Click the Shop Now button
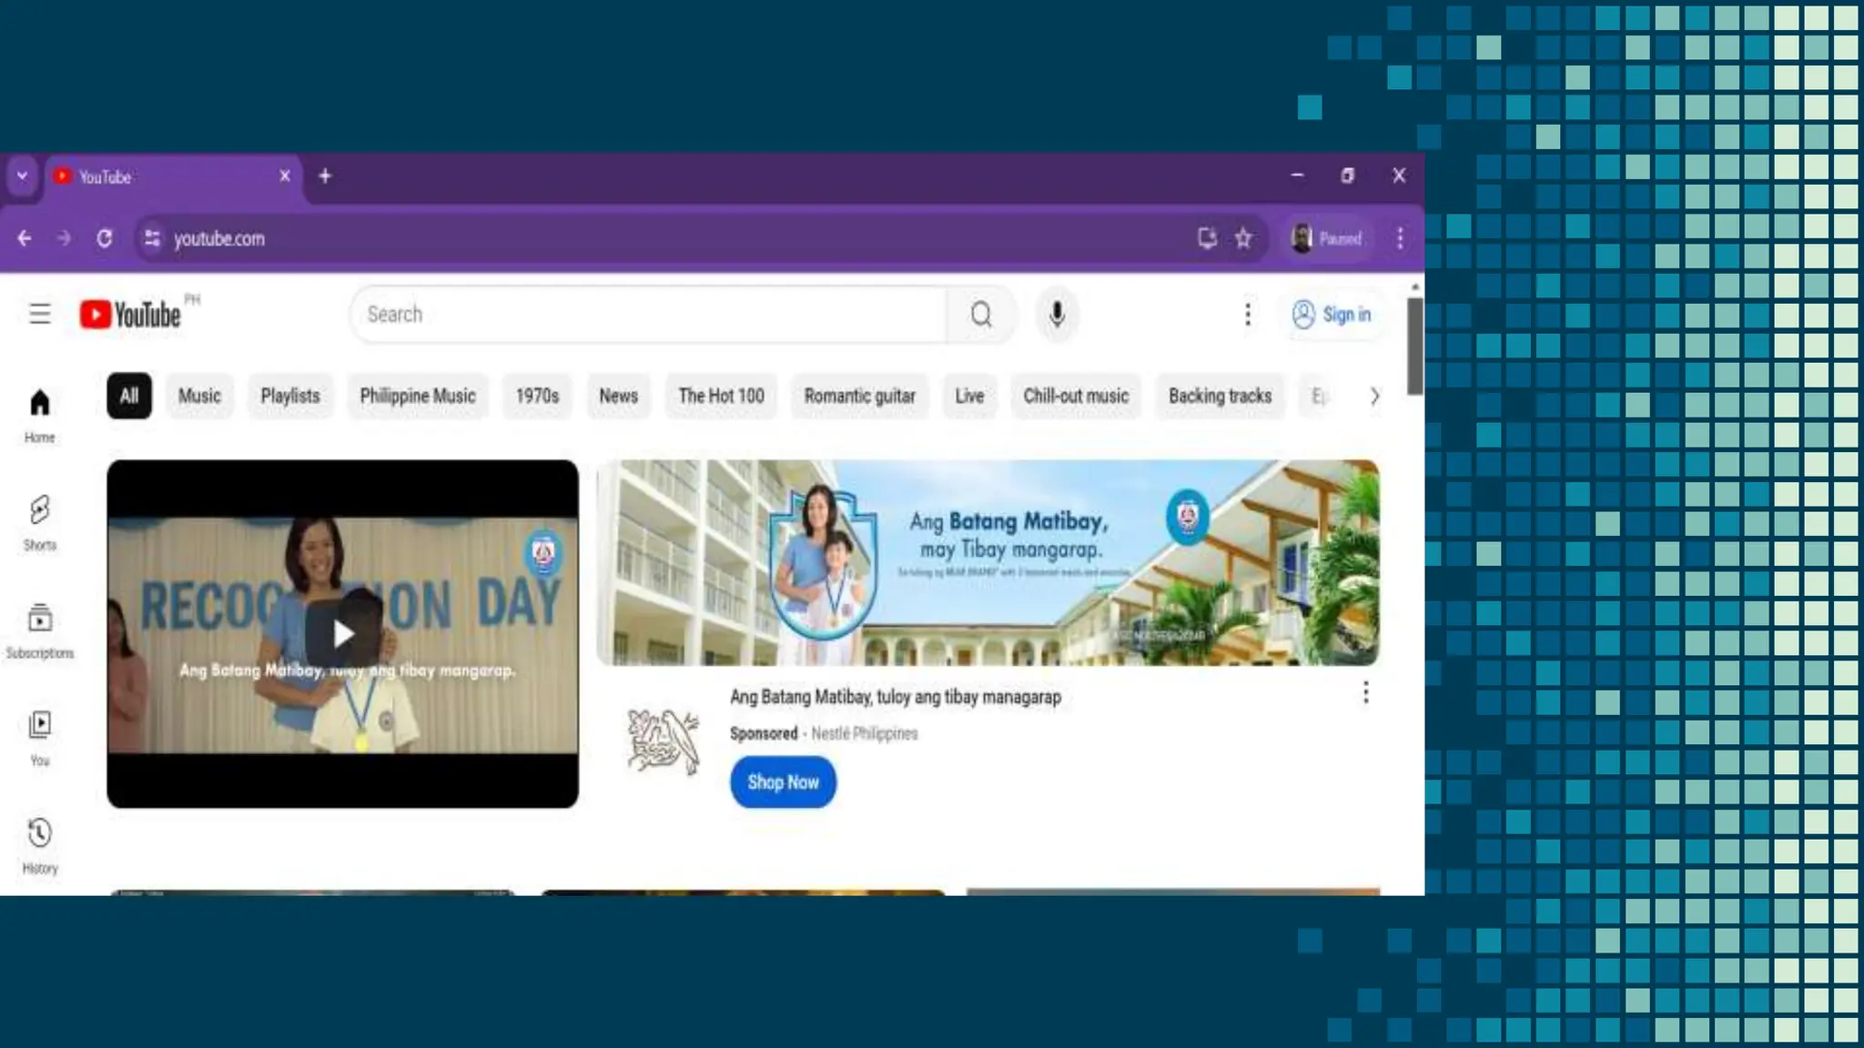 pyautogui.click(x=783, y=782)
